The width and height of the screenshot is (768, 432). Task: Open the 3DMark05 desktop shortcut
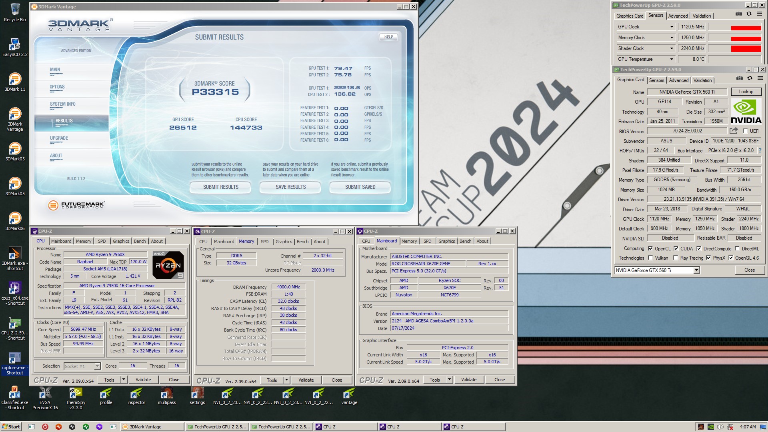[x=15, y=186]
